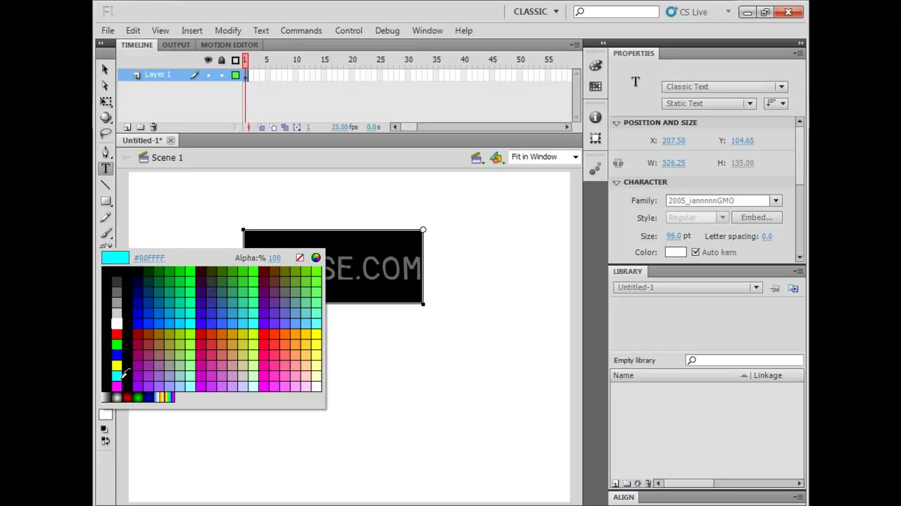The height and width of the screenshot is (506, 901).
Task: Select the Line tool
Action: click(x=106, y=185)
